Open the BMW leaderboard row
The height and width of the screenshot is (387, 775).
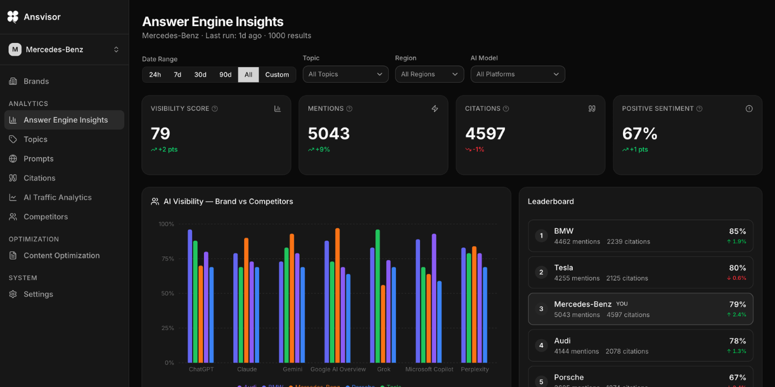(641, 236)
